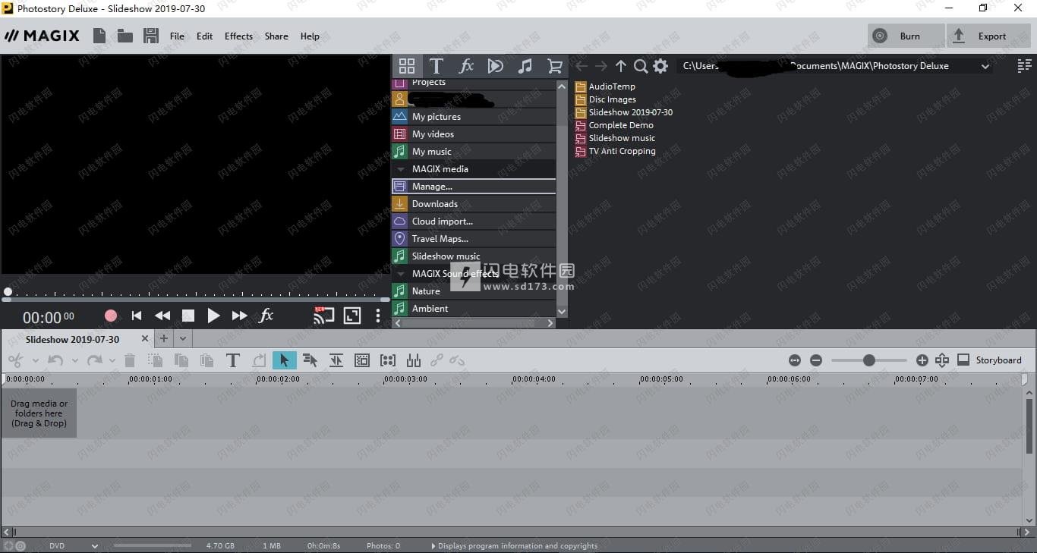
Task: Go up one folder level arrow
Action: click(621, 66)
